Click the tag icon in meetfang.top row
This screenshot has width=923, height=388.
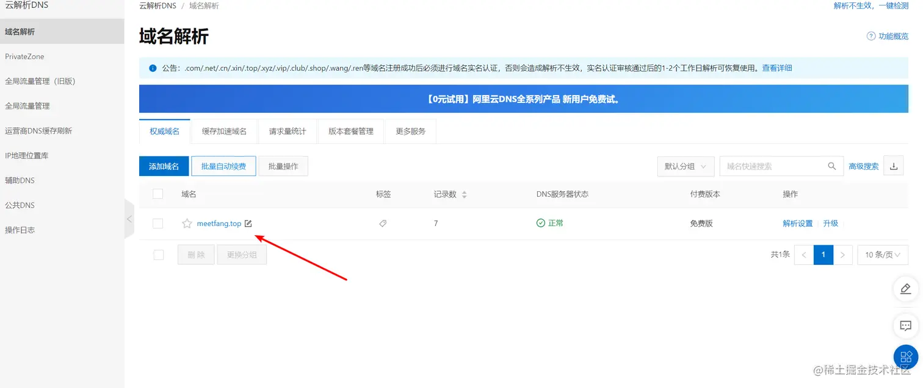(x=383, y=224)
